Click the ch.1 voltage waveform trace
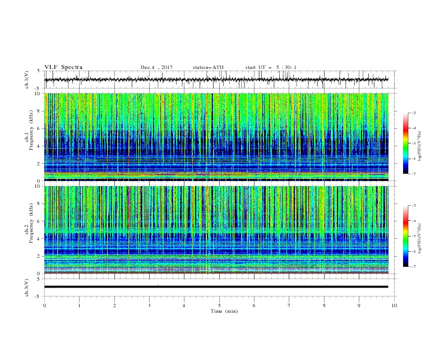 [x=216, y=80]
